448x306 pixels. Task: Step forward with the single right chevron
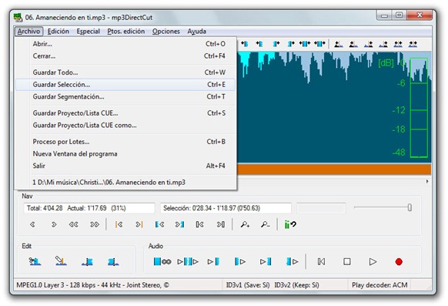tap(54, 224)
